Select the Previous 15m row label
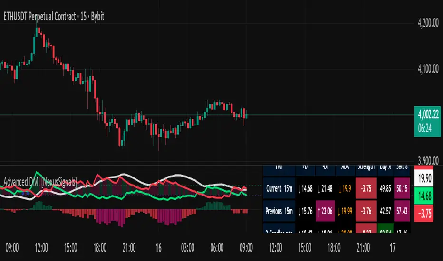This screenshot has height=261, width=443. [279, 211]
